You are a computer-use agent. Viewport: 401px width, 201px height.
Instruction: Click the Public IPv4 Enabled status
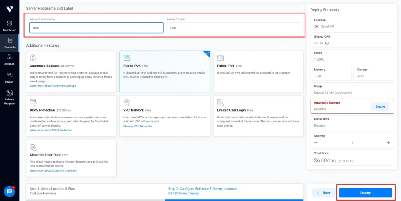320,126
